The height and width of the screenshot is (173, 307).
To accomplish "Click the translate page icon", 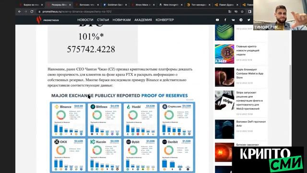I will (x=230, y=12).
